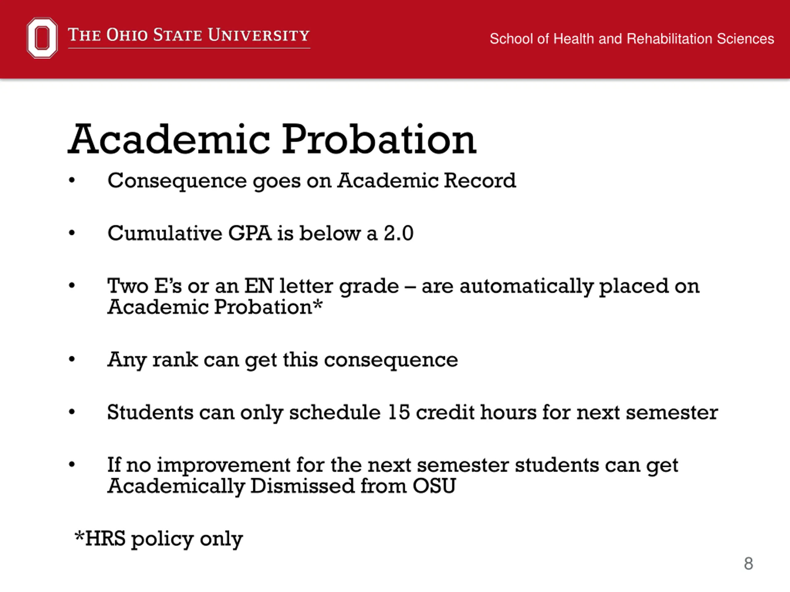Screen dimensions: 790x592
Task: Click the Ohio State block O logo
Action: click(x=42, y=38)
